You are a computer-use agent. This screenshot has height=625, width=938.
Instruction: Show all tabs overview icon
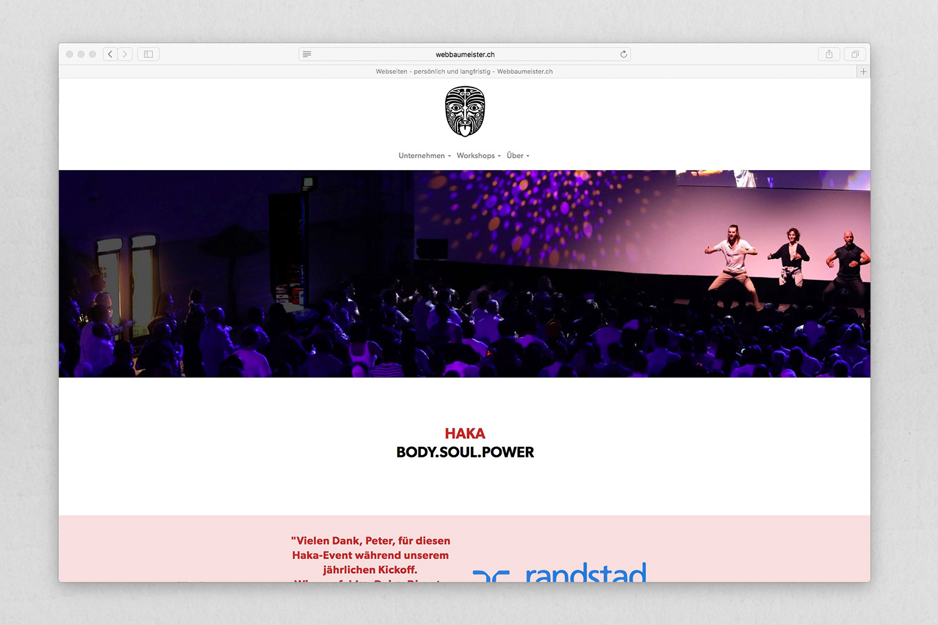click(855, 54)
